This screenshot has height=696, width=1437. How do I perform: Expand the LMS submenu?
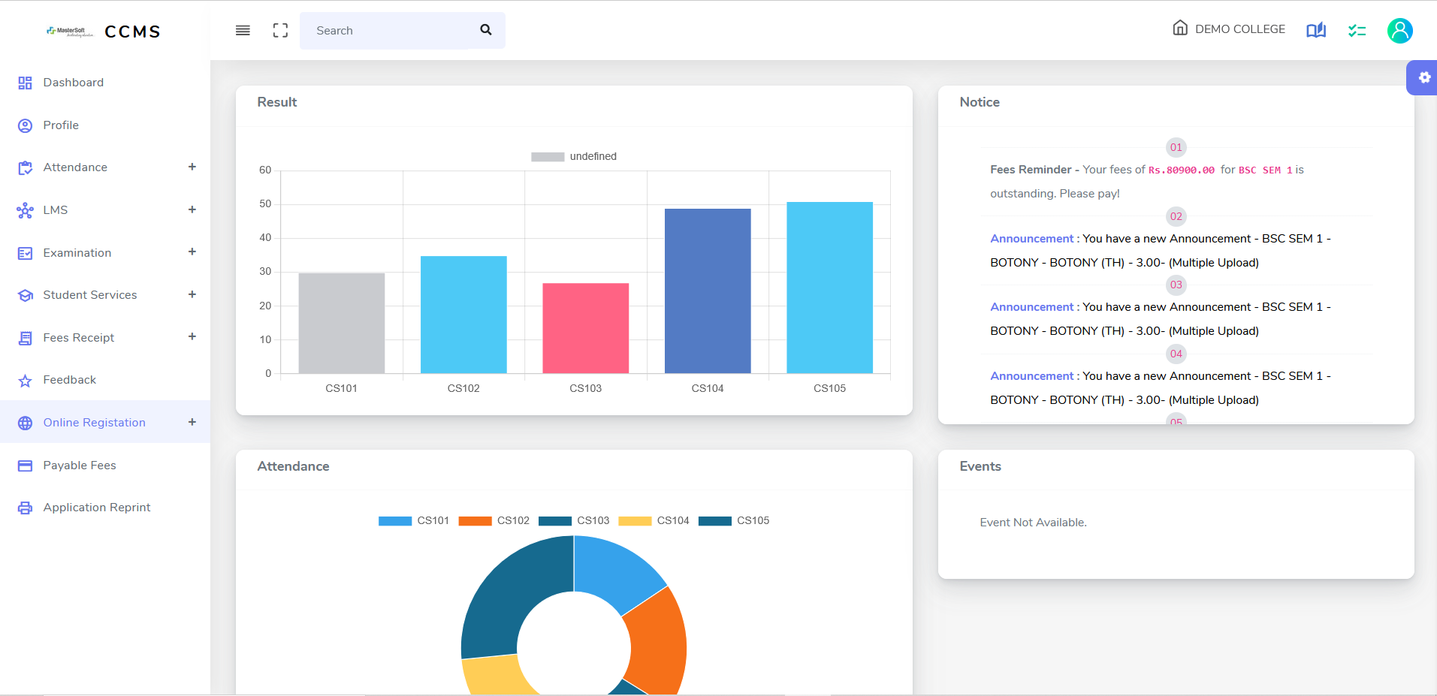(193, 209)
